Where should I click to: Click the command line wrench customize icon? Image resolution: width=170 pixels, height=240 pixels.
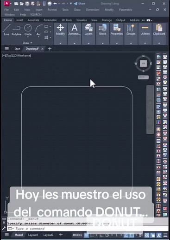[x=4, y=228]
